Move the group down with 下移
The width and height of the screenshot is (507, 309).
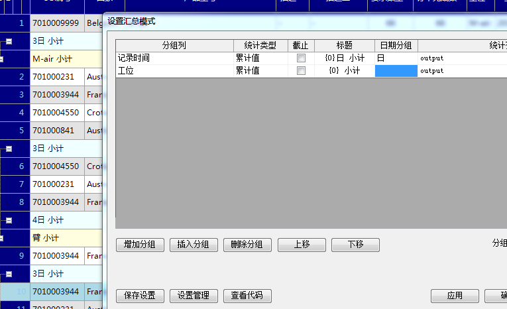355,245
